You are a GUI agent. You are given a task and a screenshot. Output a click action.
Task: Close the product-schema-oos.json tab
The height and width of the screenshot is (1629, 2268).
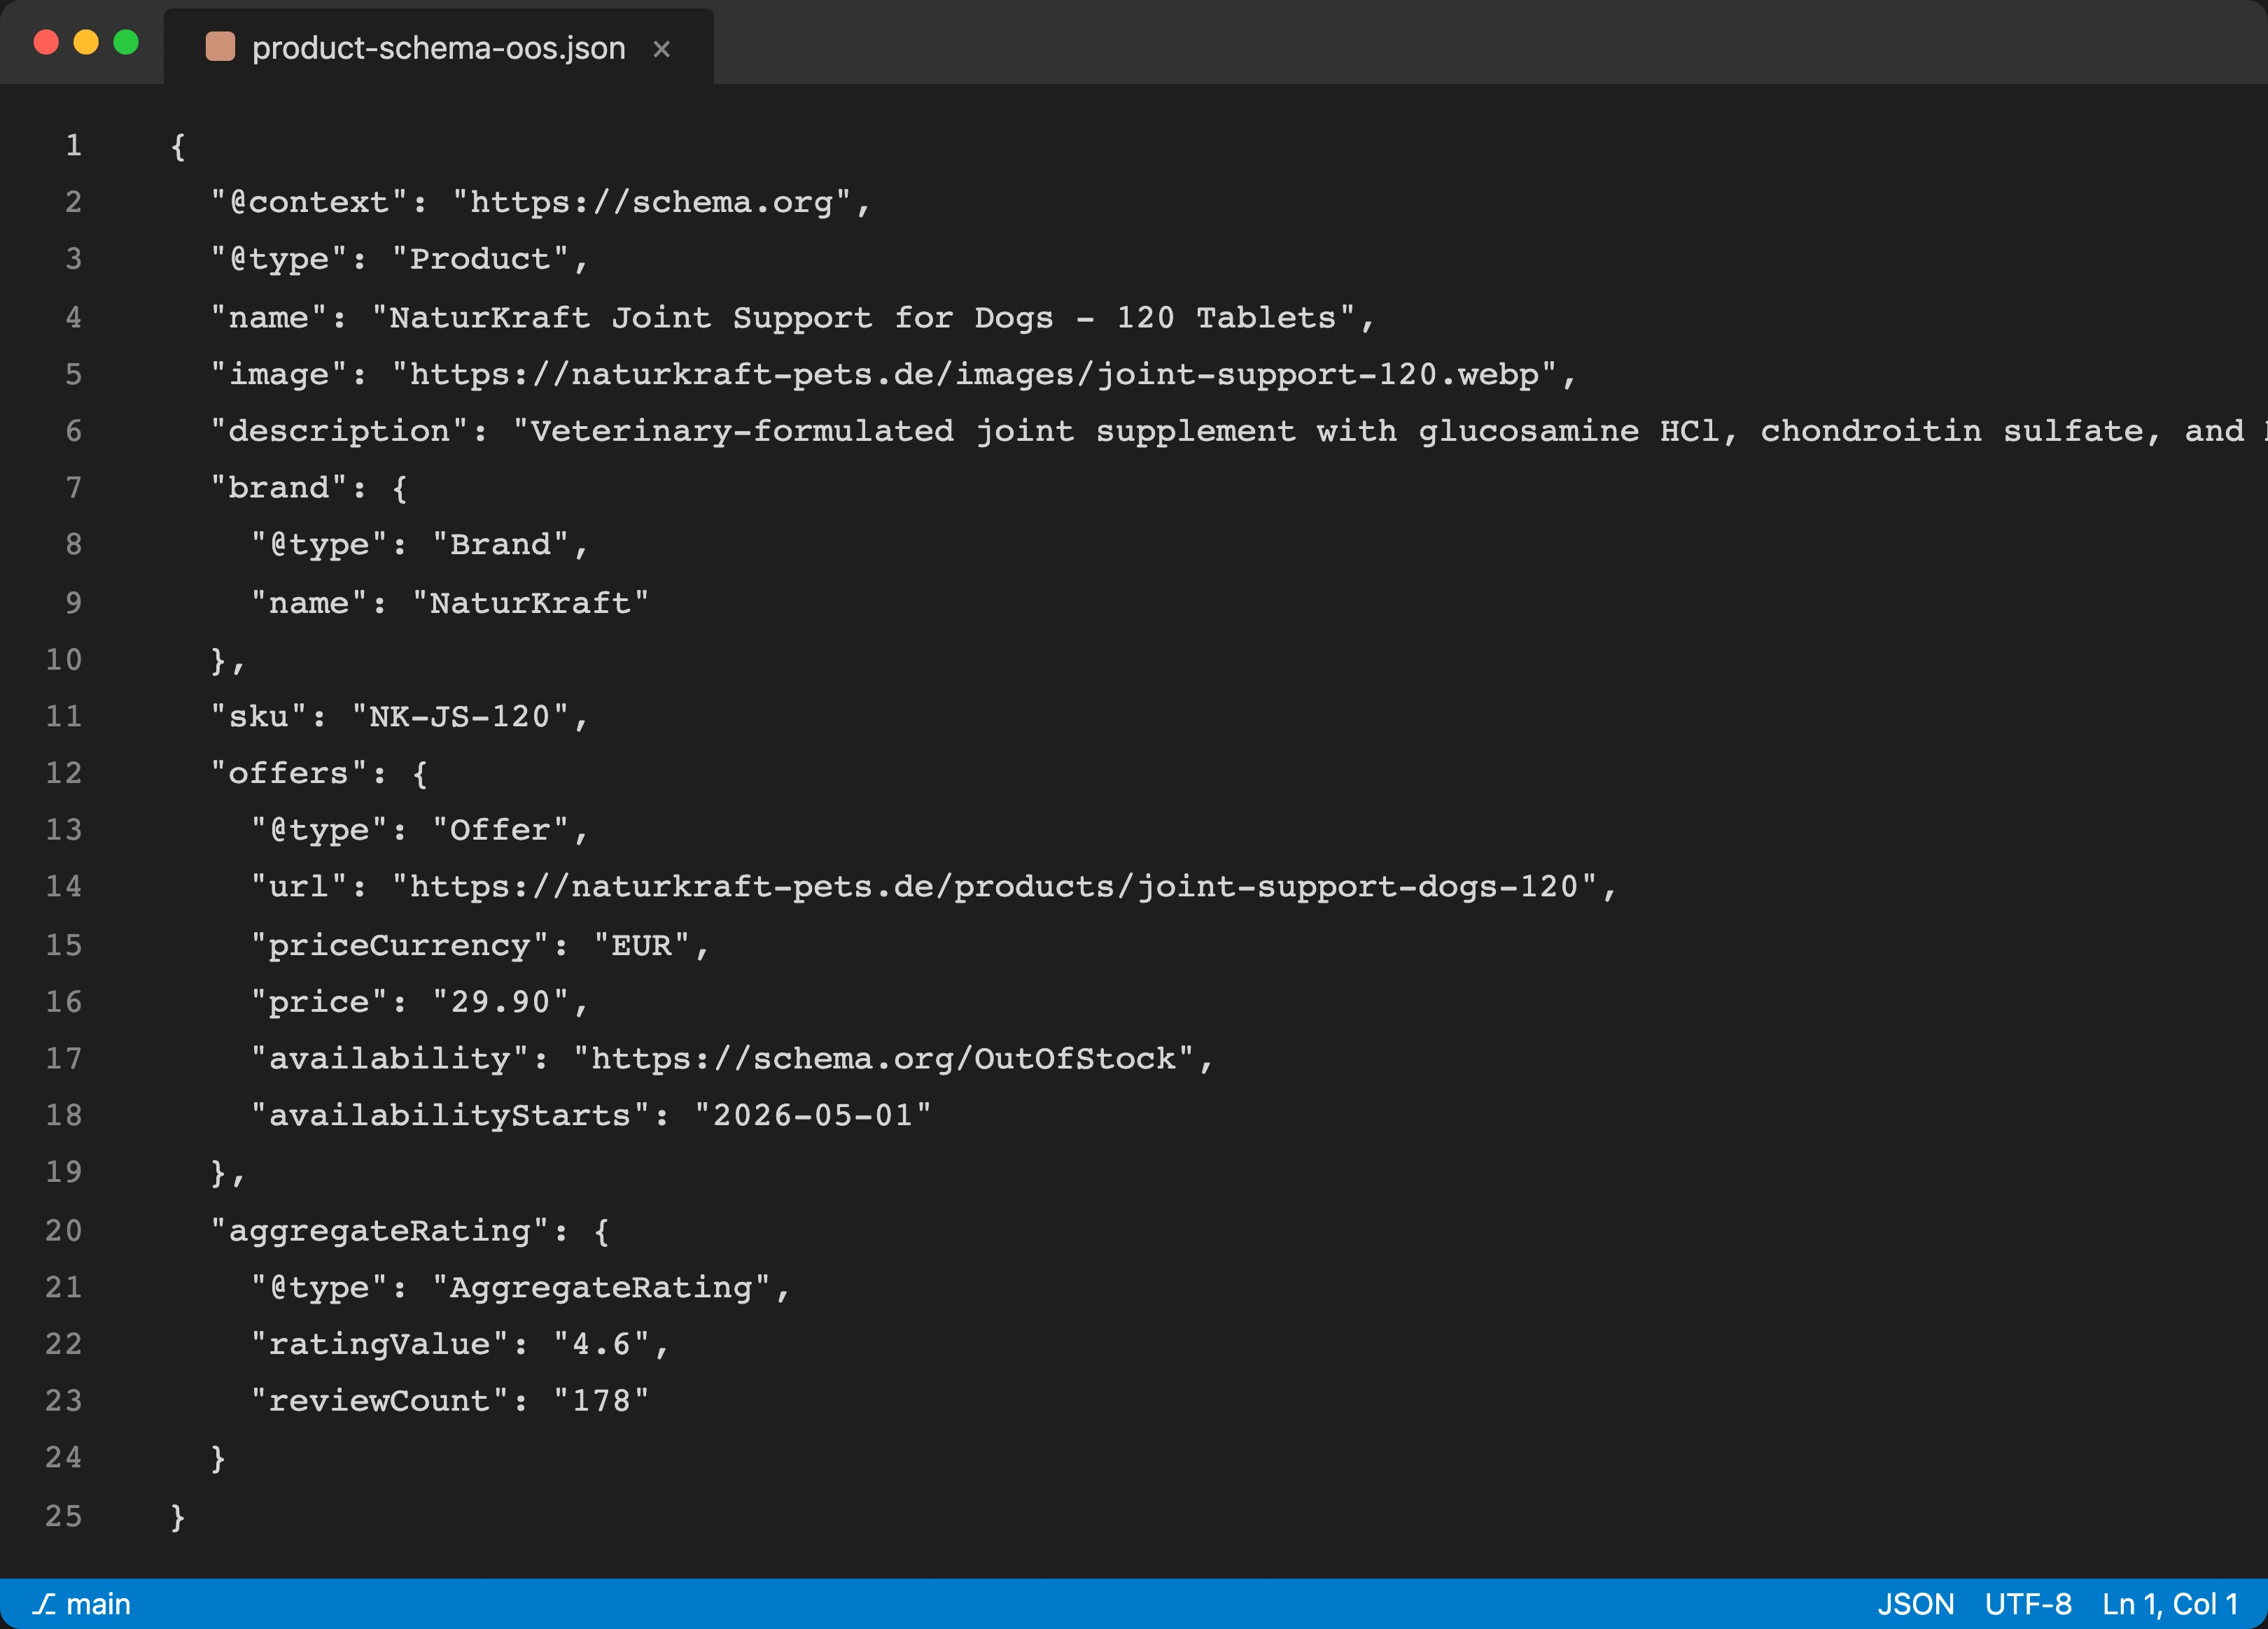[x=662, y=48]
